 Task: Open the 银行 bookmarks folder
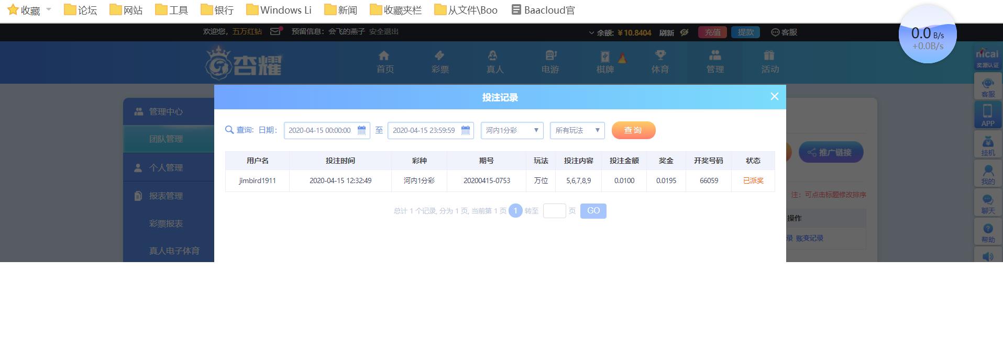click(217, 10)
